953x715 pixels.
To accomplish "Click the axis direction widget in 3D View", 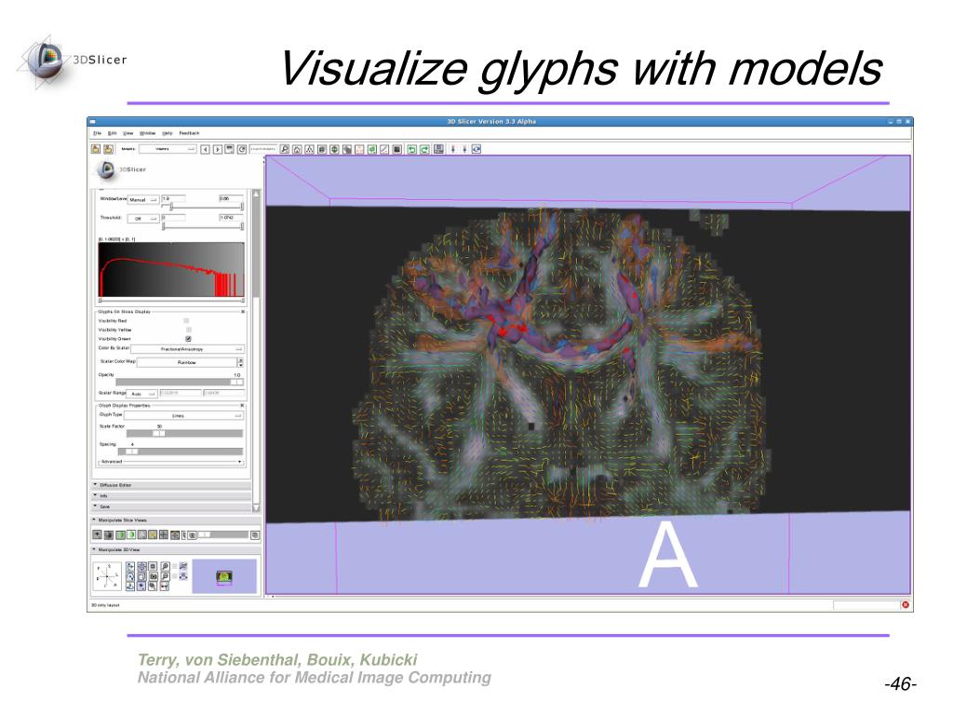I will 107,576.
